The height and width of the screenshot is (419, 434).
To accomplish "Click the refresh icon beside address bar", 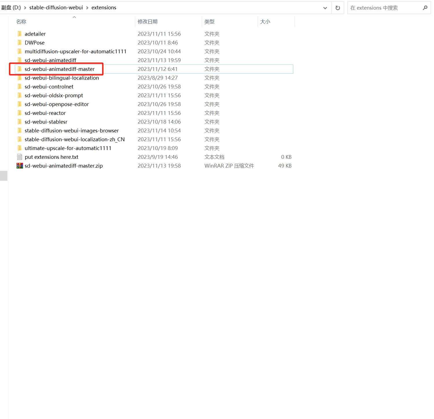I will (x=337, y=8).
